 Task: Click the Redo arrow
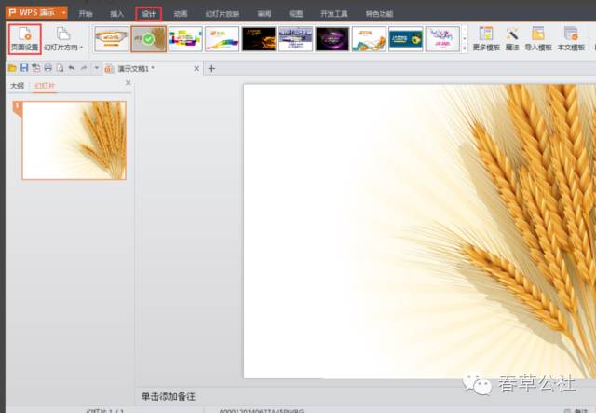84,68
